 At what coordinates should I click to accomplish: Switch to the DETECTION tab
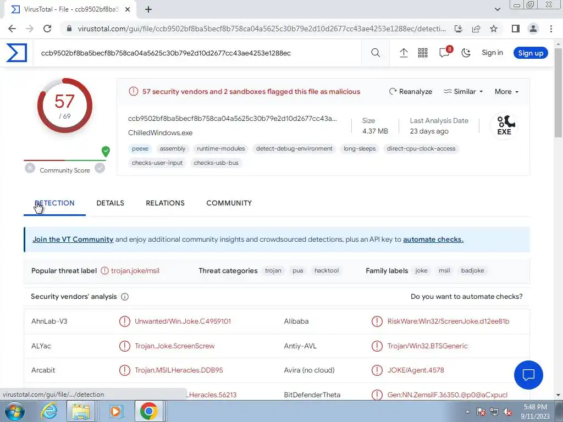[x=54, y=203]
